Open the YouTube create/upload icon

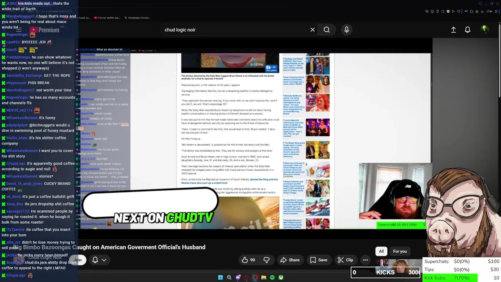(x=453, y=30)
